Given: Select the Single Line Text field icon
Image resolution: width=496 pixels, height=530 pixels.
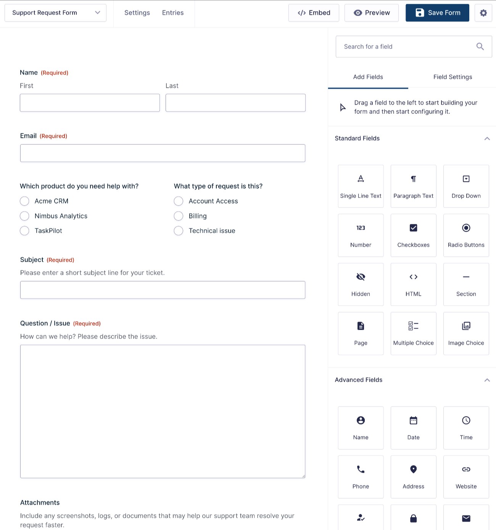Looking at the screenshot, I should 361,186.
